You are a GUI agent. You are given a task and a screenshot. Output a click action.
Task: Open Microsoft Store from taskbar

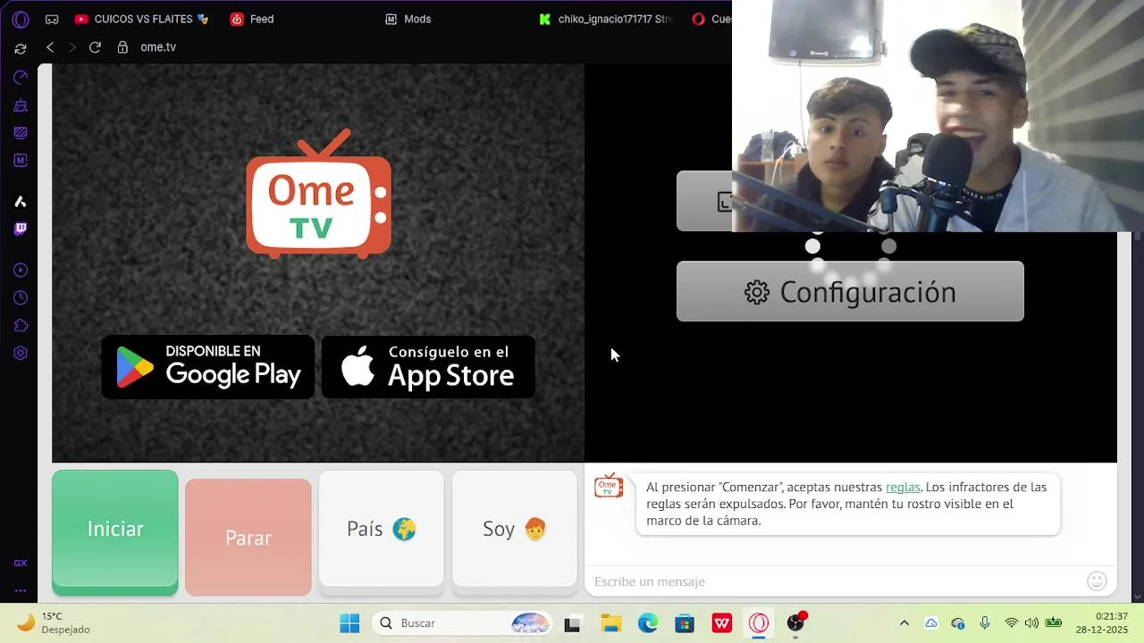coord(685,623)
